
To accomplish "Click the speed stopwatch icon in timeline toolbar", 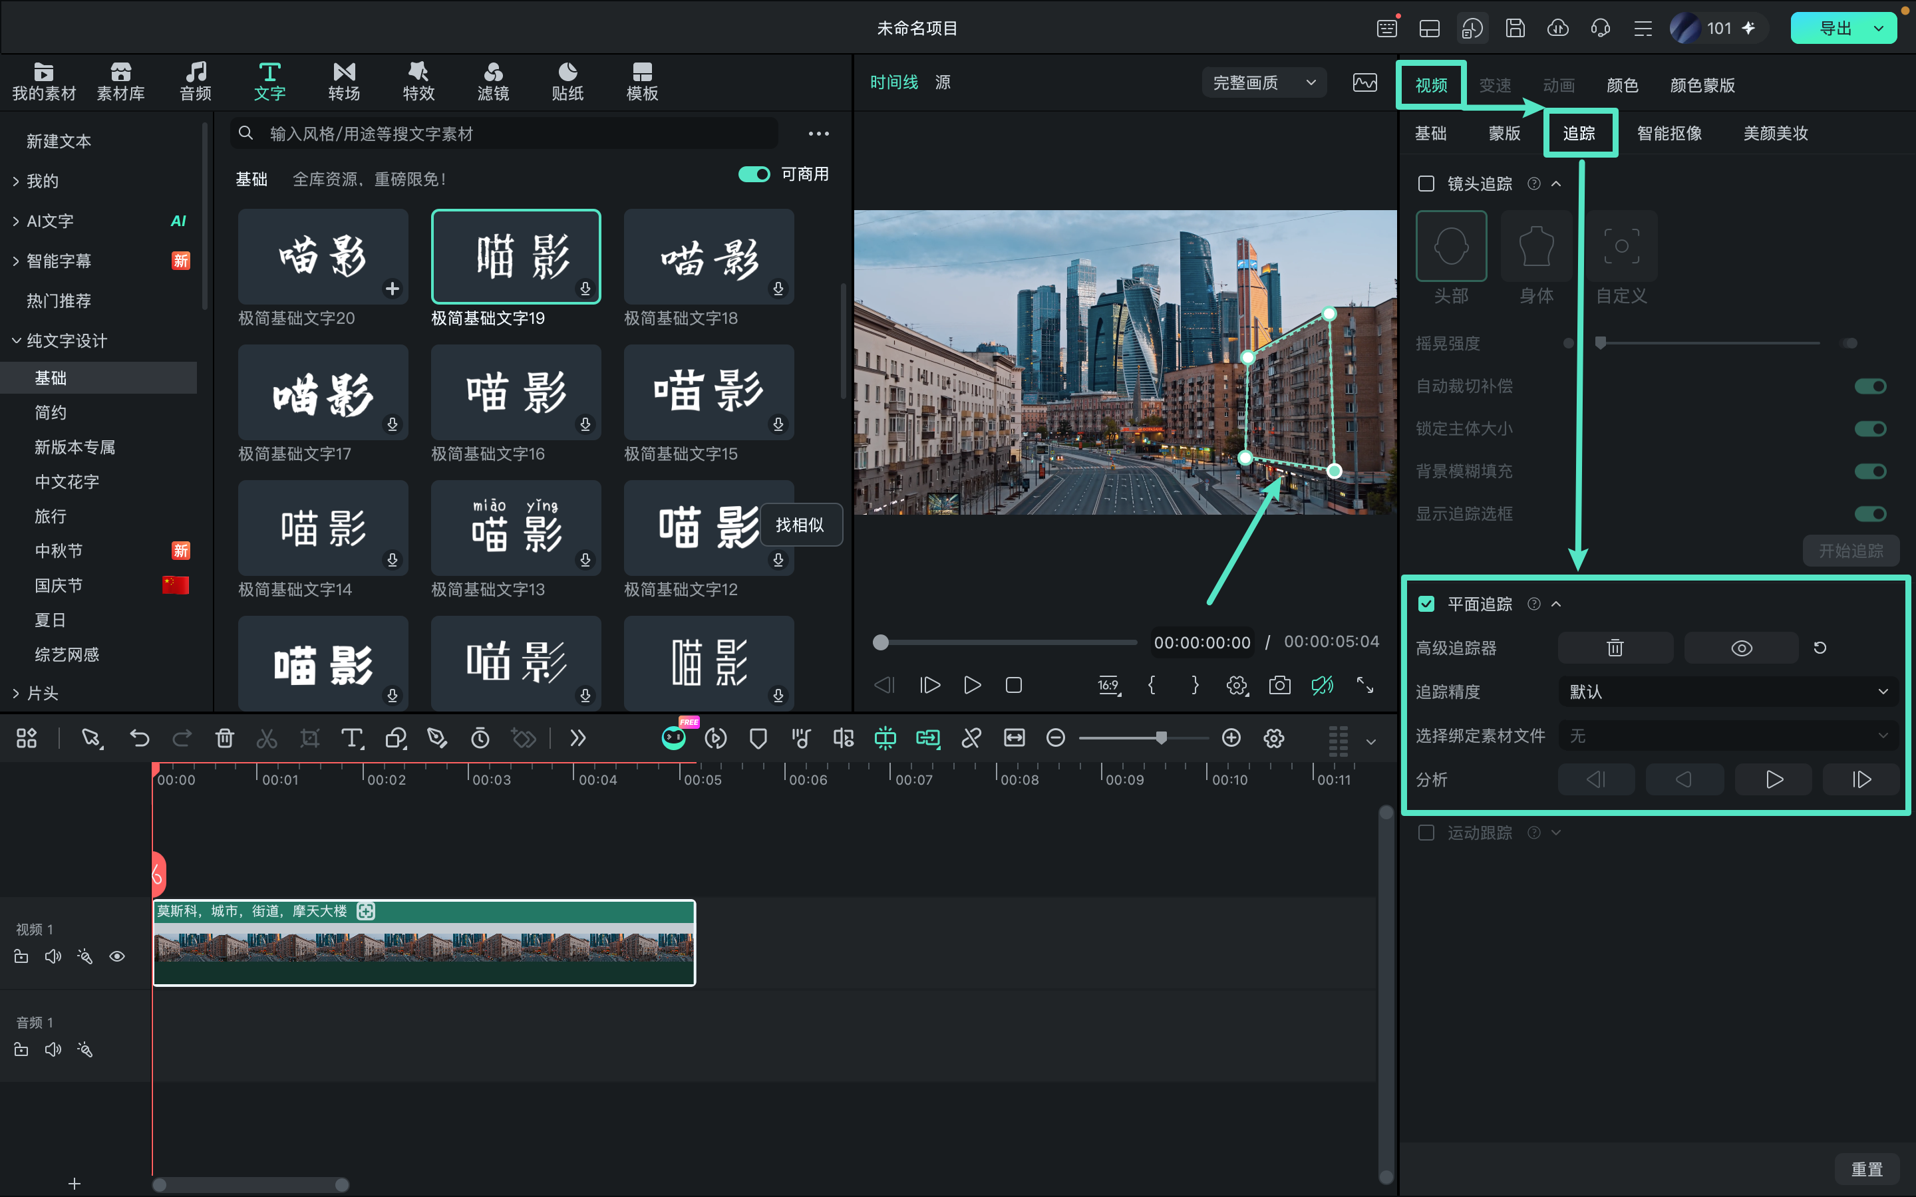I will [480, 738].
